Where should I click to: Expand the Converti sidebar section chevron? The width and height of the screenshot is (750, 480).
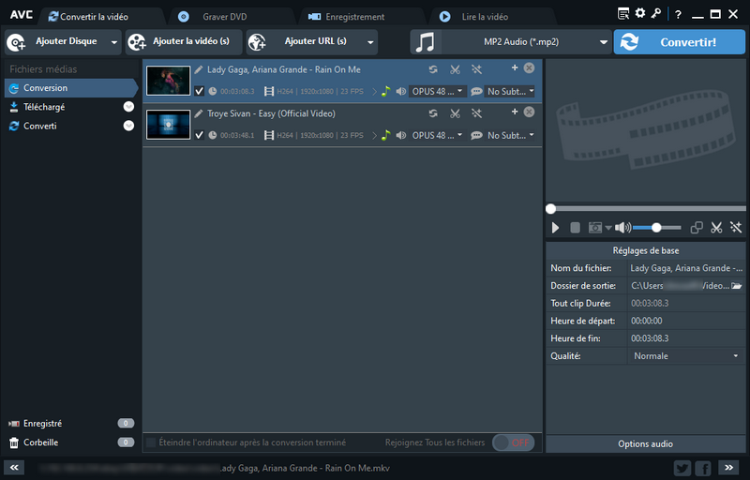[128, 126]
